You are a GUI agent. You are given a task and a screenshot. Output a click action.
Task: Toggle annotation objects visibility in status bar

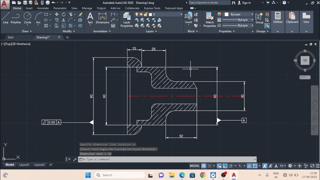264,165
